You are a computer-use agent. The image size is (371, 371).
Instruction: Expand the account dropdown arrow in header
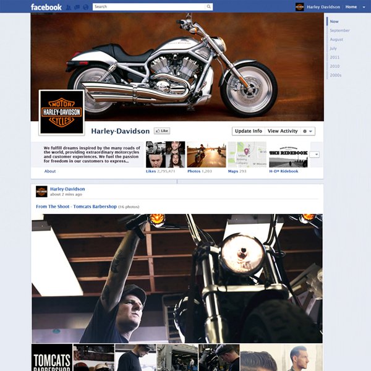(364, 7)
